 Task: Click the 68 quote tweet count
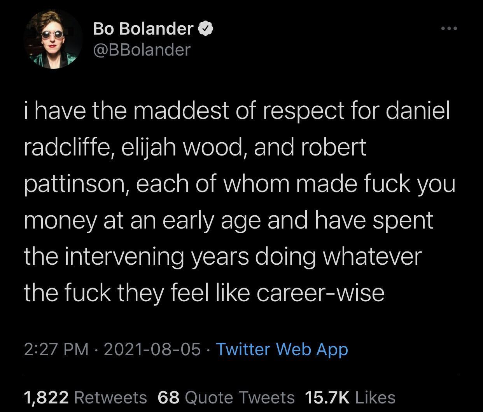[168, 397]
